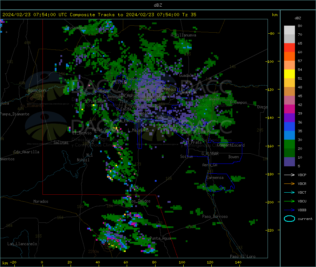Click the Pampa_Diamante map label

[15, 114]
